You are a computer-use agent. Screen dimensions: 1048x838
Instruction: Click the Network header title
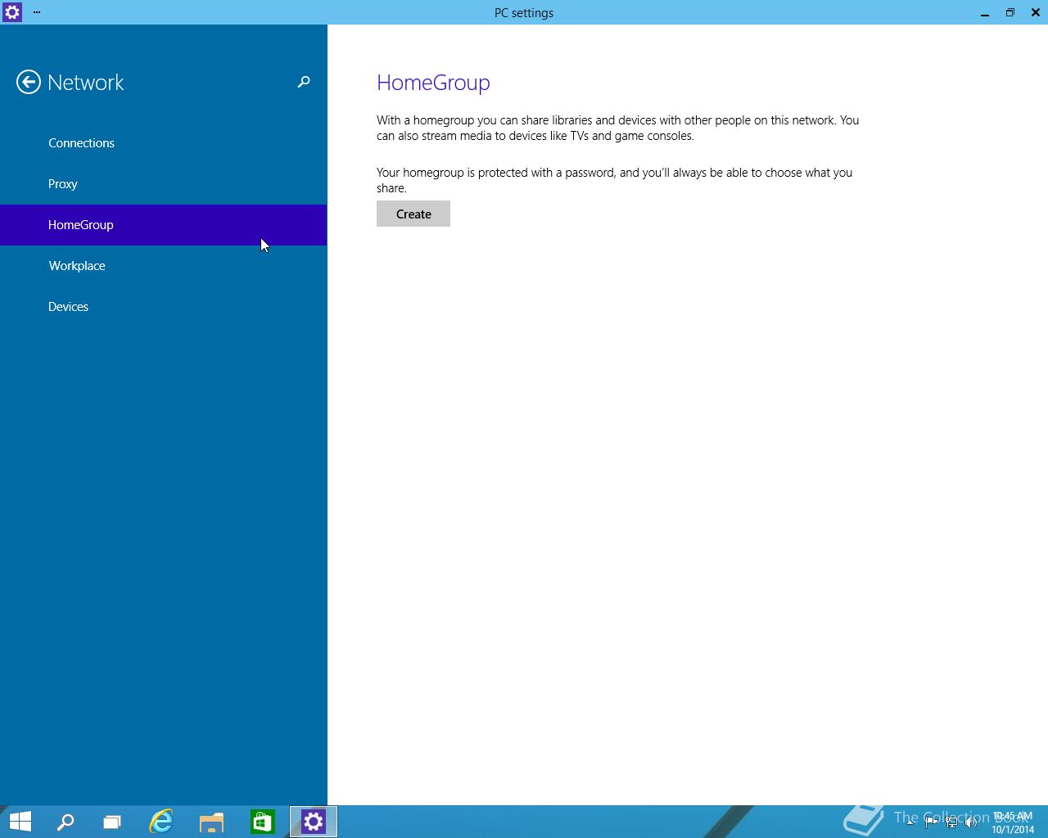(x=86, y=83)
